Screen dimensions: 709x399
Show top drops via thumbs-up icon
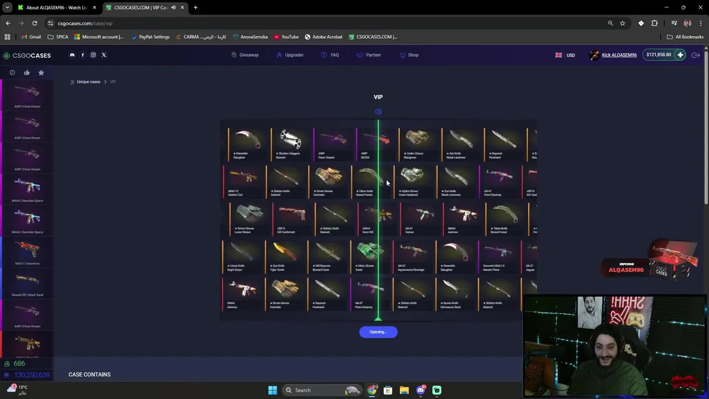27,73
